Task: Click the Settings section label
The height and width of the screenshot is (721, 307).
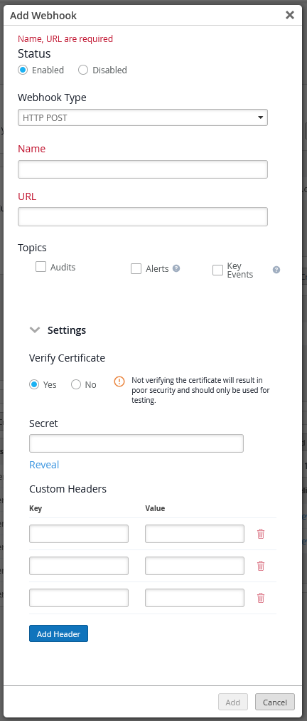Action: point(67,330)
